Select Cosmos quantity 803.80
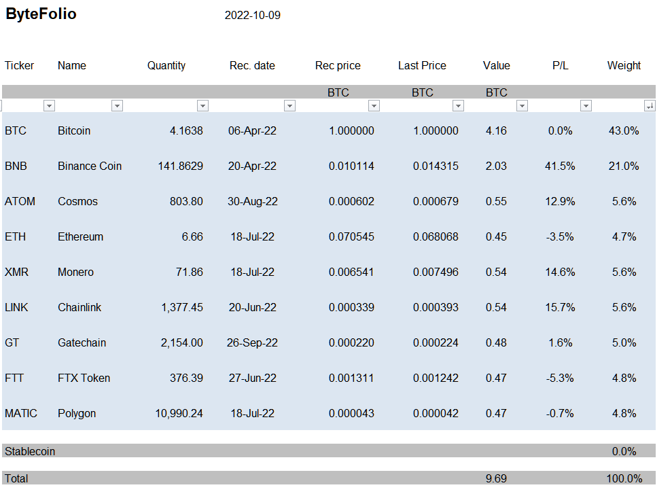672x496 pixels. pyautogui.click(x=186, y=202)
